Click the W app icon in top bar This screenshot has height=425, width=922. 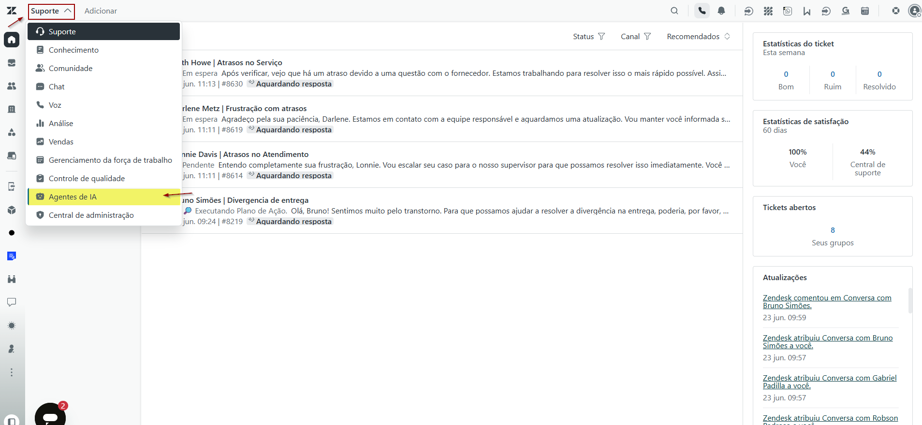pyautogui.click(x=807, y=11)
